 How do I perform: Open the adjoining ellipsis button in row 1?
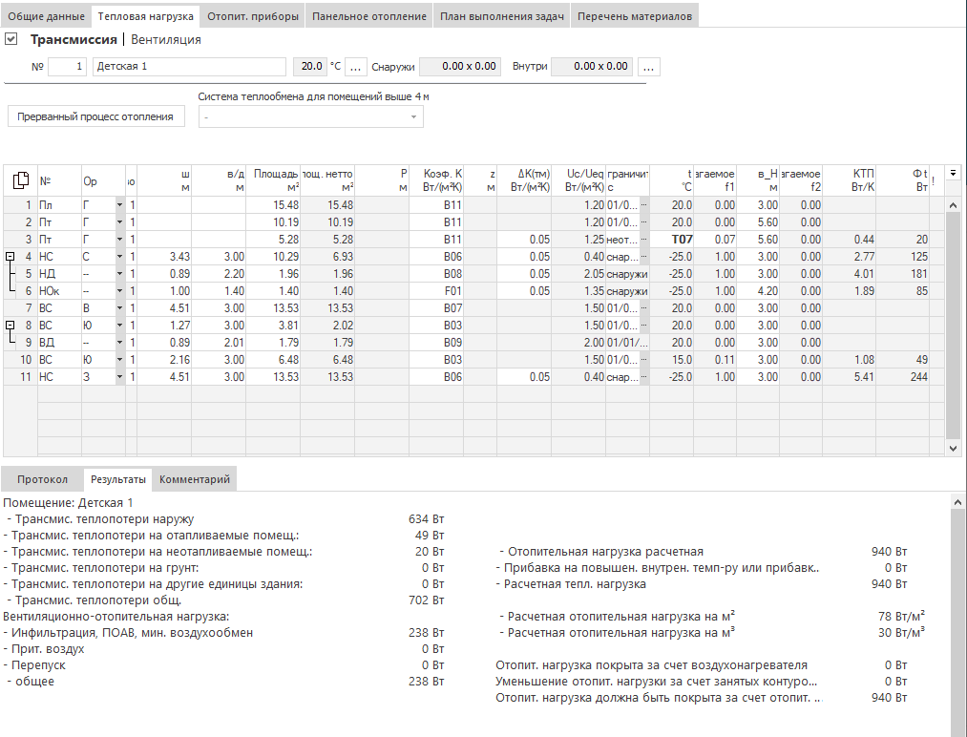click(x=643, y=204)
